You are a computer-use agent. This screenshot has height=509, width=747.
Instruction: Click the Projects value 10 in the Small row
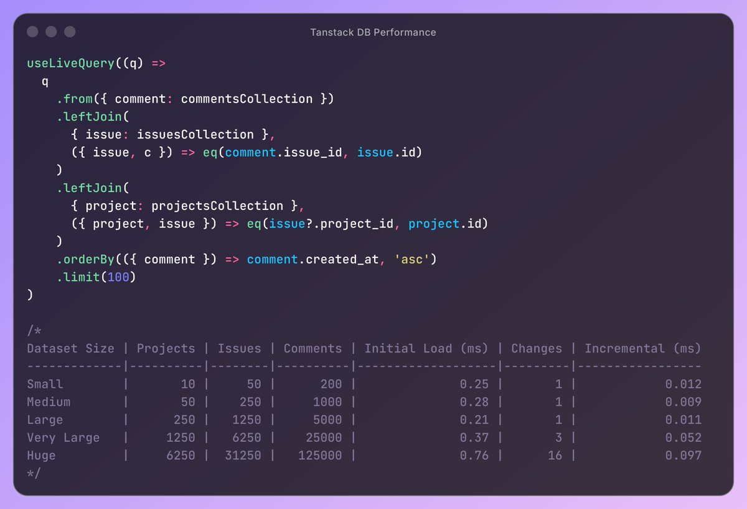188,384
